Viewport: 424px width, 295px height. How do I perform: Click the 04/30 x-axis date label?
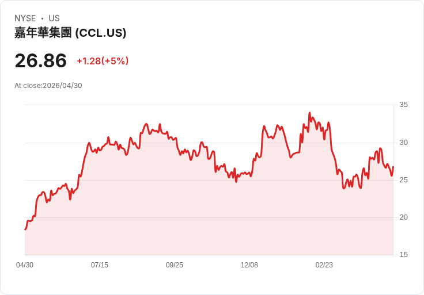tap(25, 265)
